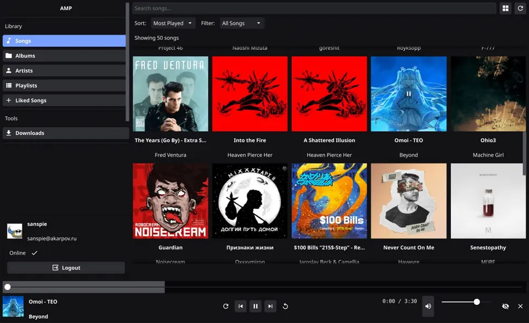The image size is (529, 323).
Task: Click the artist name Machine Girl
Action: click(488, 155)
